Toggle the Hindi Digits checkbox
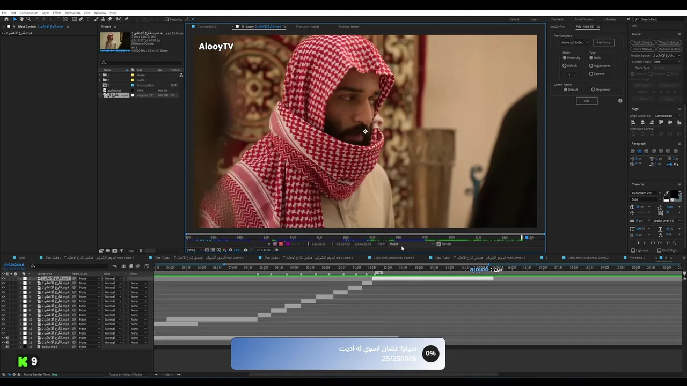This screenshot has height=386, width=687. (x=659, y=250)
